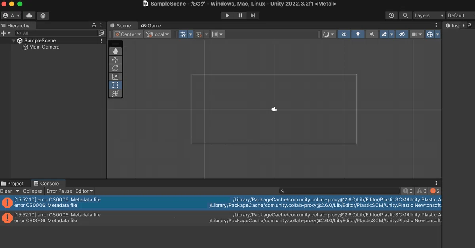Select the Move tool
475x248 pixels.
tap(115, 60)
